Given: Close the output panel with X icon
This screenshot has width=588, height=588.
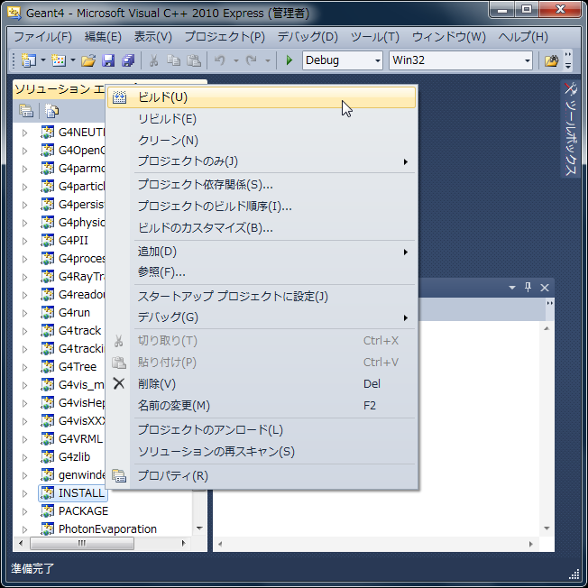Looking at the screenshot, I should click(545, 288).
